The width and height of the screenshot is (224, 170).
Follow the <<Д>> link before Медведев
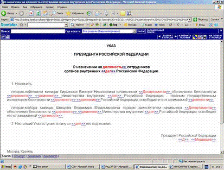coord(184,139)
